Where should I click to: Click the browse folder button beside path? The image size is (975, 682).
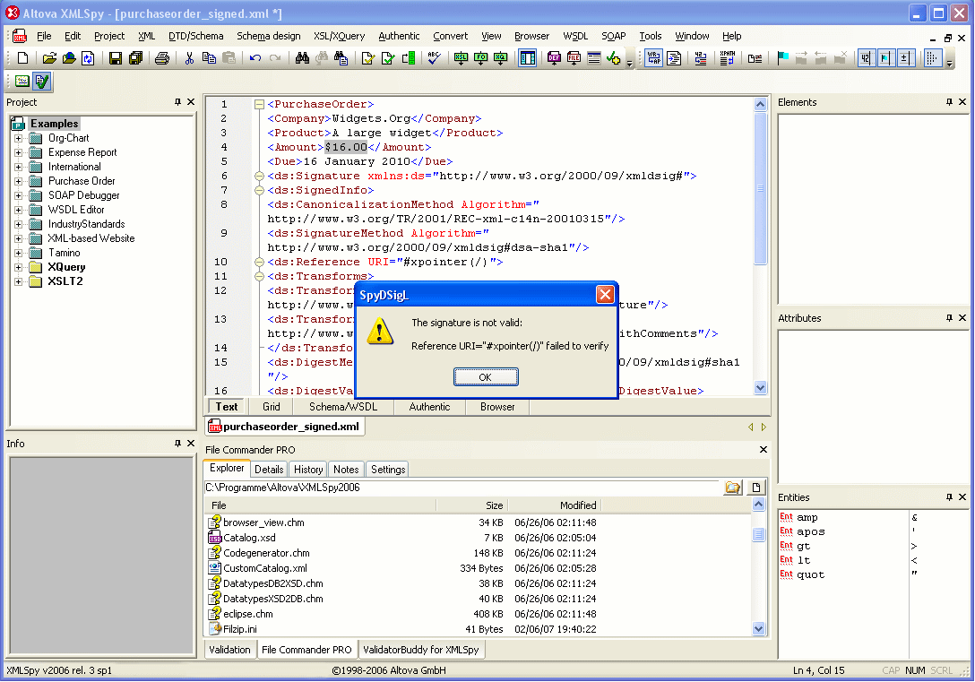pyautogui.click(x=733, y=488)
